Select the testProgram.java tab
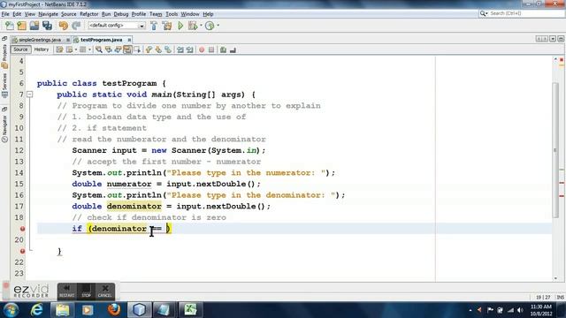566x318 pixels. point(102,40)
